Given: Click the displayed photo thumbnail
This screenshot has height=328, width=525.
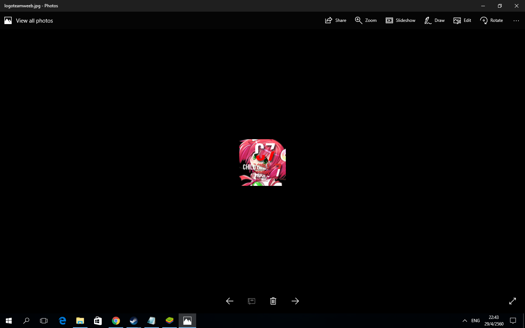Looking at the screenshot, I should 262,163.
